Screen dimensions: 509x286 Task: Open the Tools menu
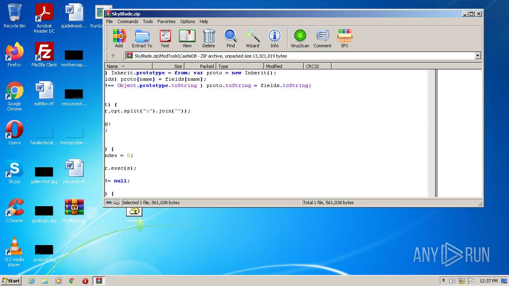pyautogui.click(x=148, y=21)
